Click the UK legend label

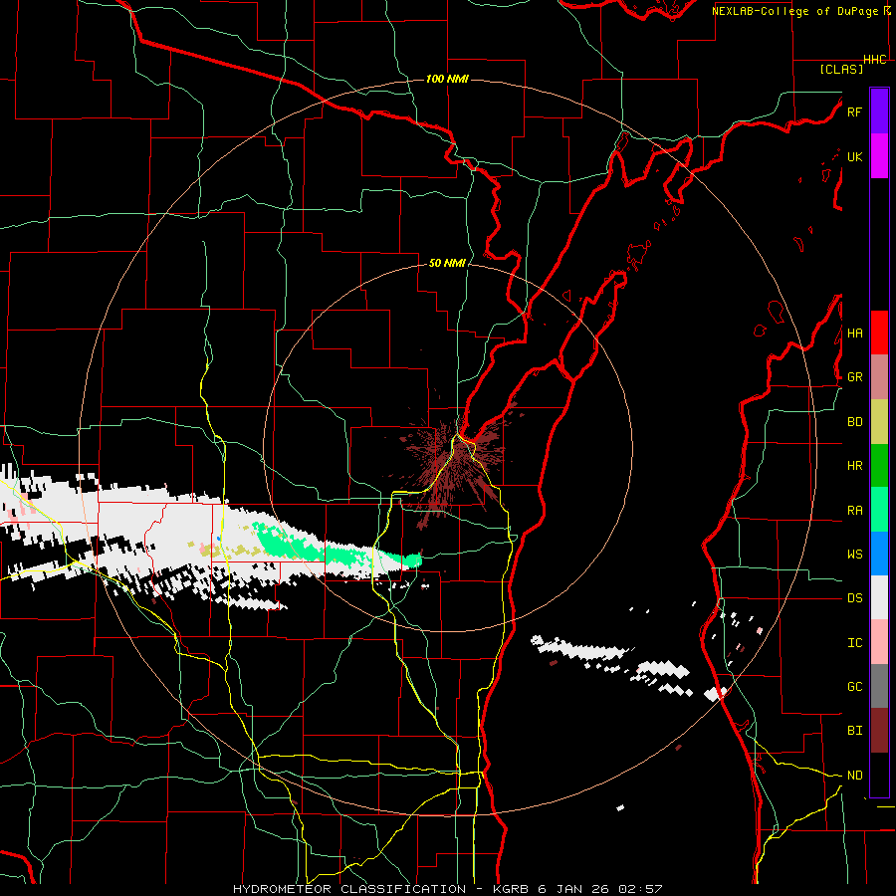[854, 156]
